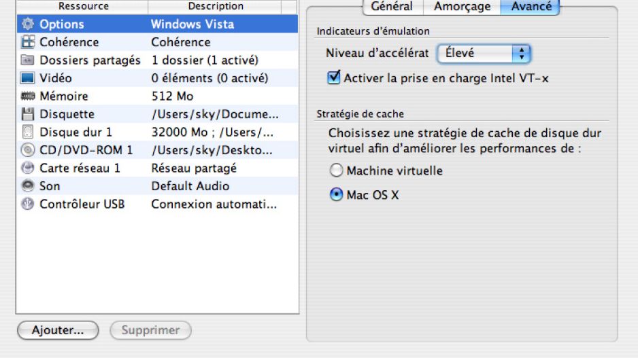Click the Ajouter... button
The width and height of the screenshot is (638, 358).
point(58,331)
